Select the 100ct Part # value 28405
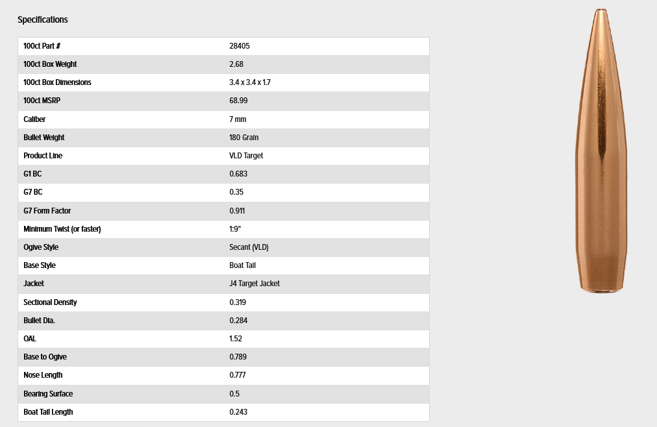This screenshot has height=427, width=657. 240,46
